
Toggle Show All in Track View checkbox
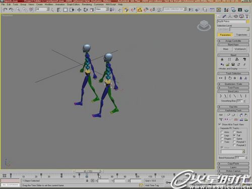point(219,124)
